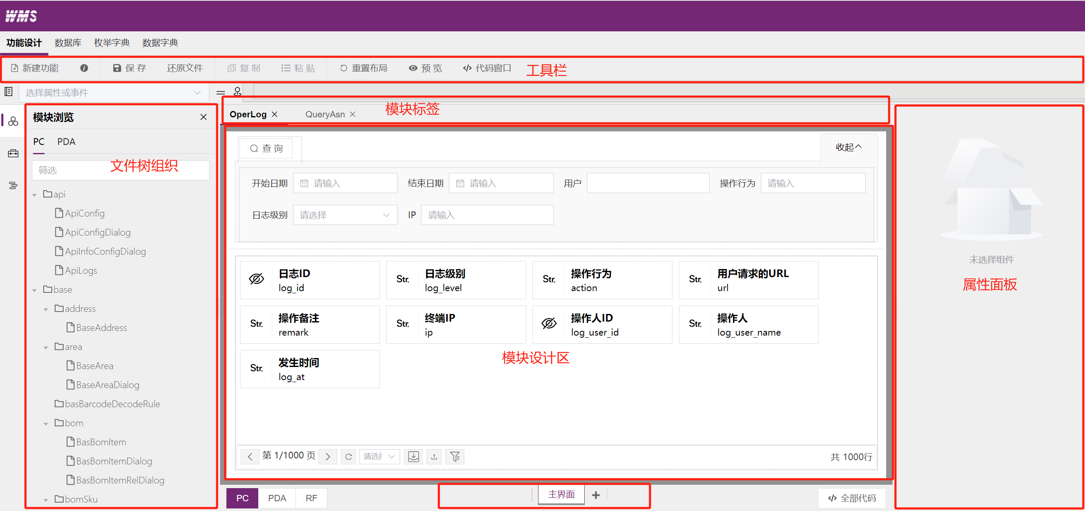The image size is (1085, 511).
Task: Go to next page arrow
Action: click(328, 457)
